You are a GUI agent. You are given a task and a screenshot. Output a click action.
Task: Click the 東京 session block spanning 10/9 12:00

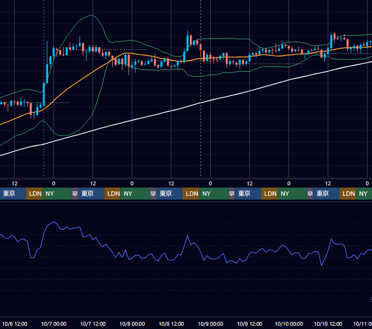pos(248,194)
